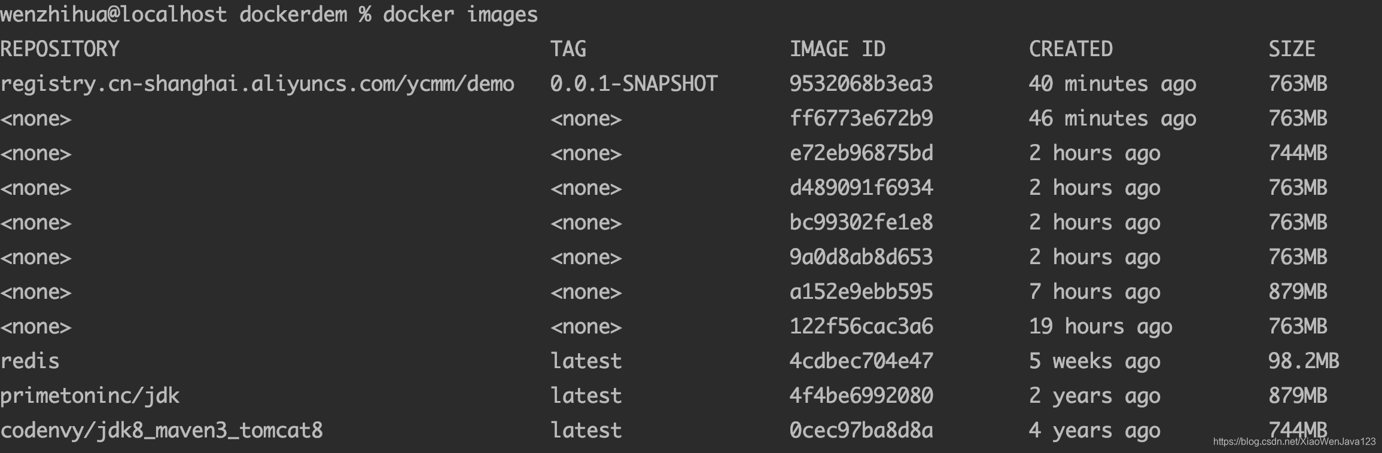Click image ID 9532068b3ea3

[862, 84]
